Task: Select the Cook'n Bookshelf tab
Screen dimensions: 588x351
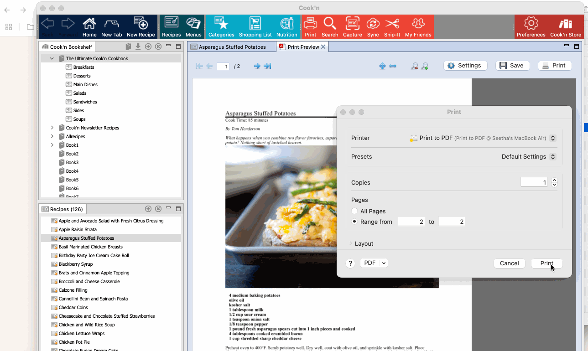Action: (x=68, y=46)
